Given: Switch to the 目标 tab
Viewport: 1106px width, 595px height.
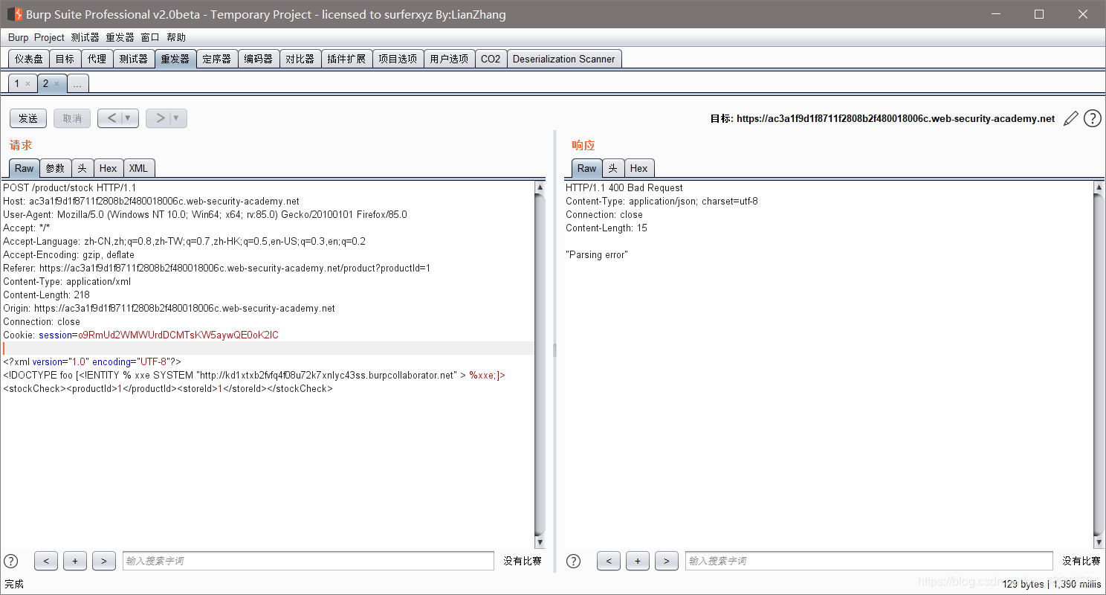Looking at the screenshot, I should tap(65, 59).
